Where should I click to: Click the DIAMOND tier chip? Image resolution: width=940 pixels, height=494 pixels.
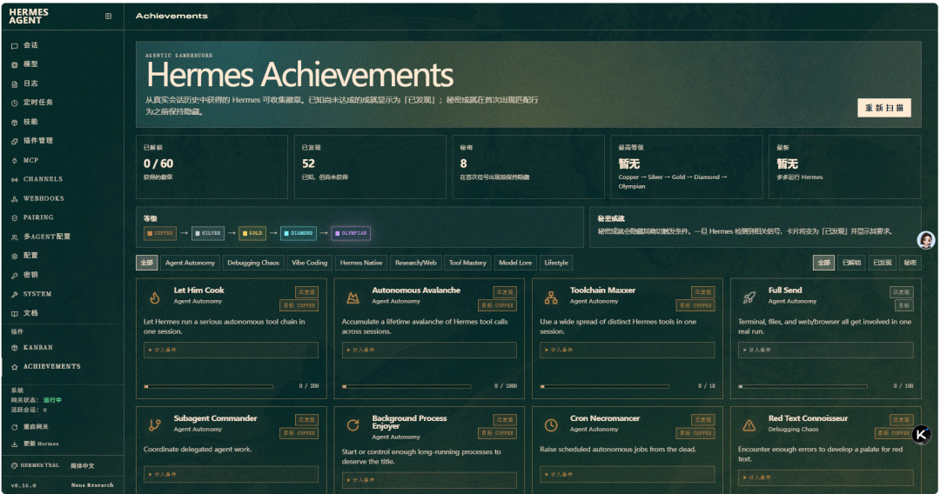click(299, 233)
